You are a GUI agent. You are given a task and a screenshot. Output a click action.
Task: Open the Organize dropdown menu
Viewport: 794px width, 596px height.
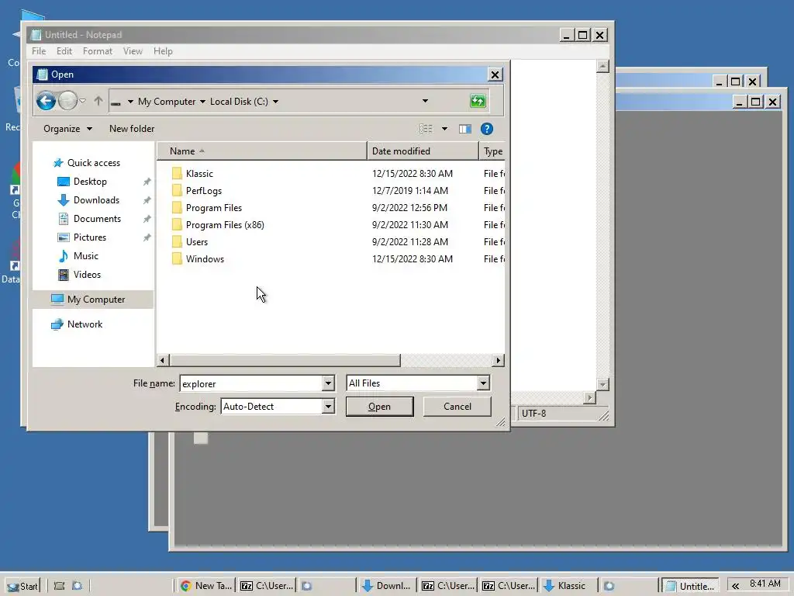(68, 129)
